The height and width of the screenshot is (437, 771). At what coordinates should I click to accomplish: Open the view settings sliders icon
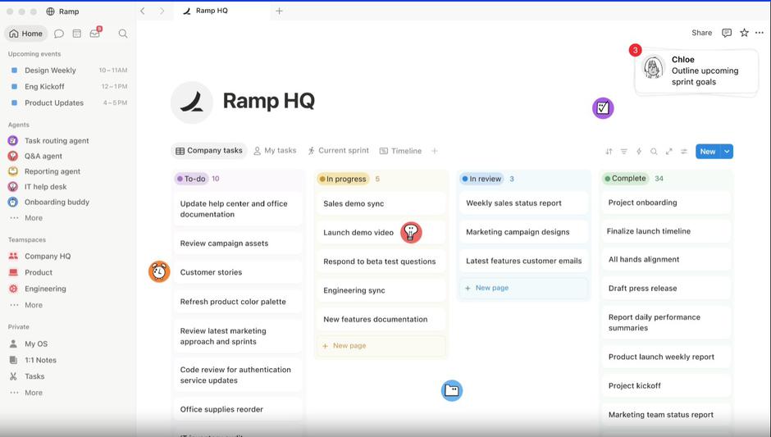tap(684, 152)
